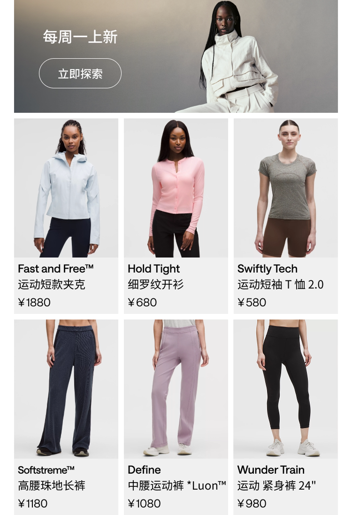Open the Swiftly Tech T-shirt photo
Viewport: 352px width, 515px height.
(x=286, y=188)
